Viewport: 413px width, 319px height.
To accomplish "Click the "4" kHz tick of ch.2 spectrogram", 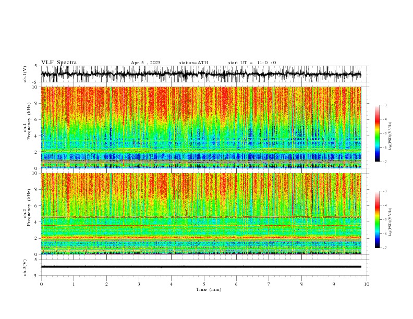I will pos(37,222).
